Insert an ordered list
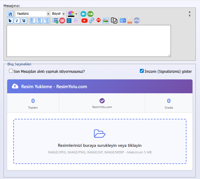This screenshot has height=179, width=200. point(62,21)
